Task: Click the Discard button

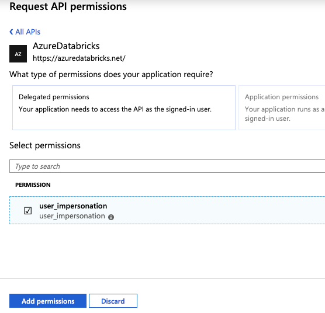Action: tap(113, 301)
